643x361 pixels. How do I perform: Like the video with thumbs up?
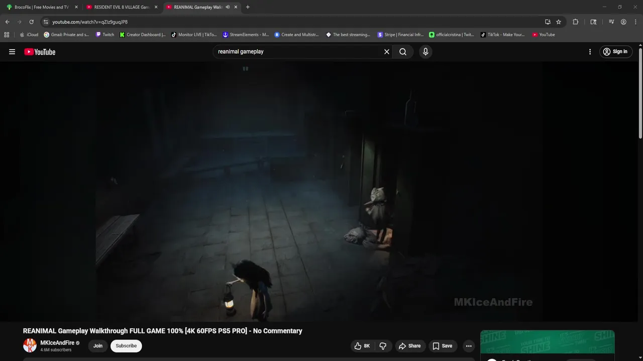(362, 346)
